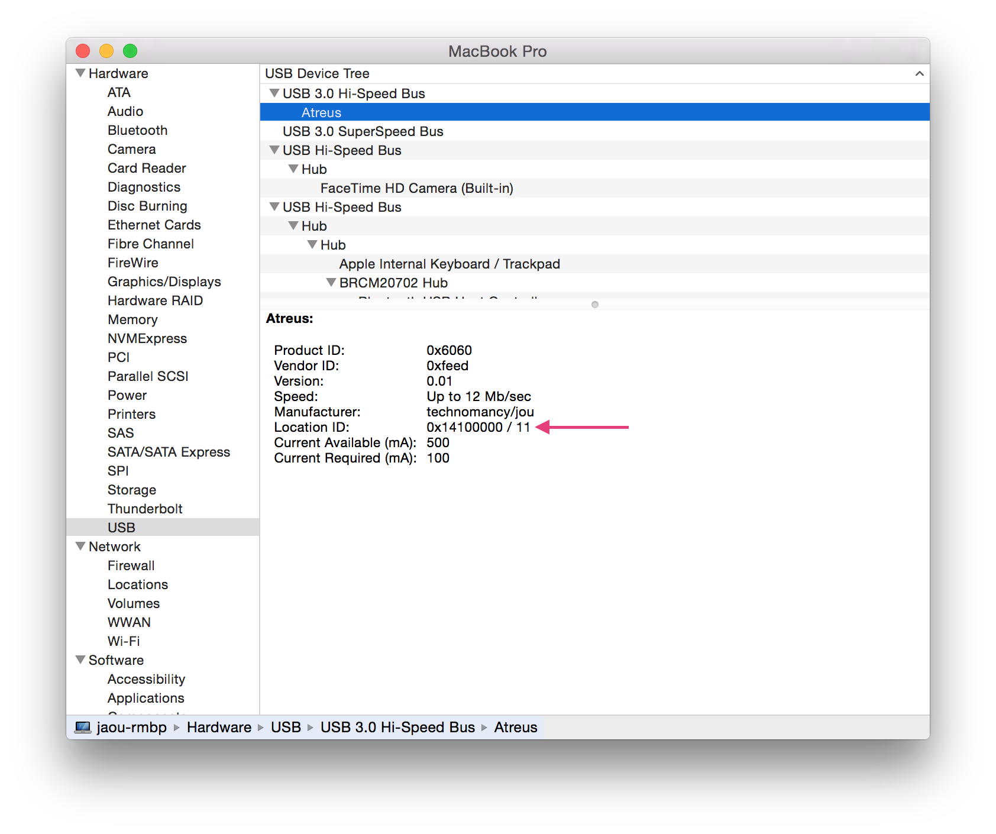Select the FaceTime HD Camera (Built-in) entry
Screen dimensions: 996x834
(x=417, y=188)
